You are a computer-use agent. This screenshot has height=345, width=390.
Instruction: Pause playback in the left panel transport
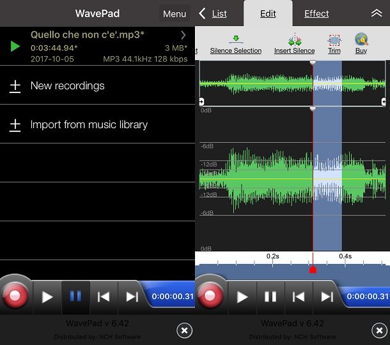75,297
